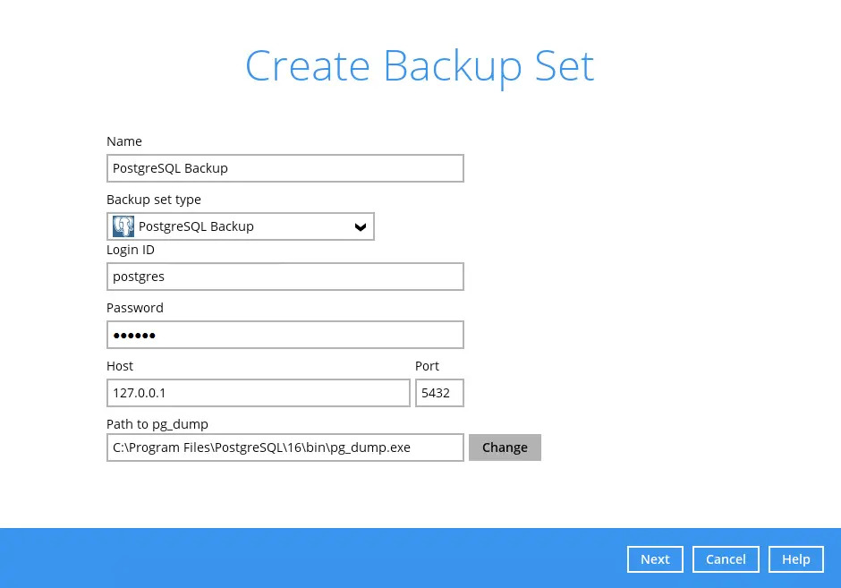The height and width of the screenshot is (588, 841).
Task: Click the PostgreSQL elephant icon
Action: click(x=123, y=226)
